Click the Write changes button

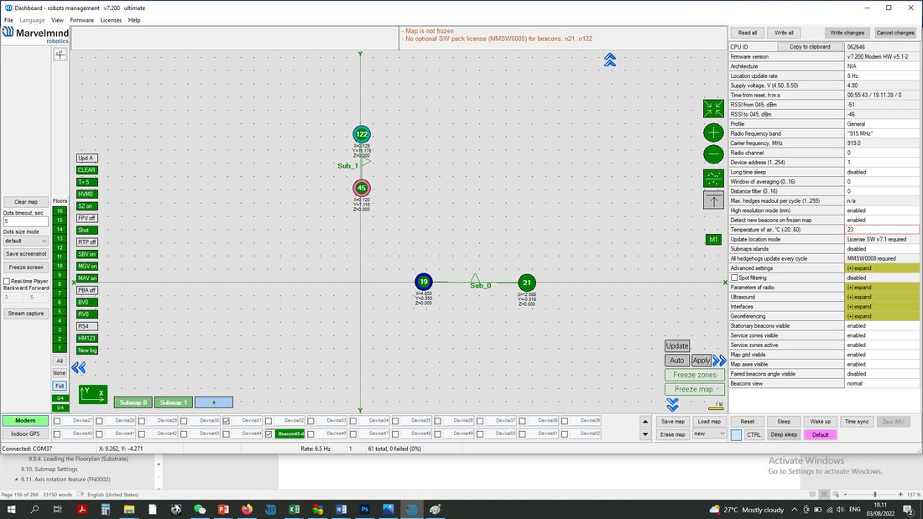(847, 33)
